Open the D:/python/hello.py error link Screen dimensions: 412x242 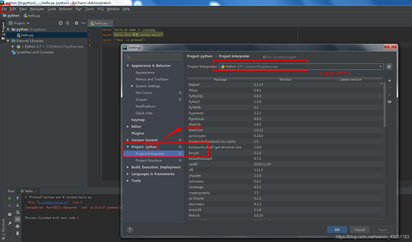click(x=53, y=202)
